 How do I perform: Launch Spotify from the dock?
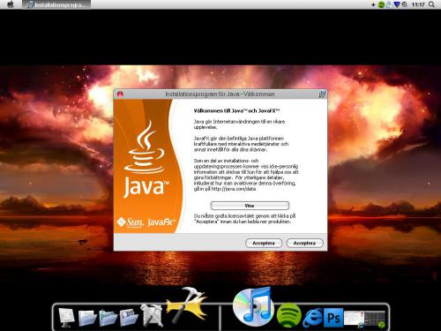(x=288, y=315)
